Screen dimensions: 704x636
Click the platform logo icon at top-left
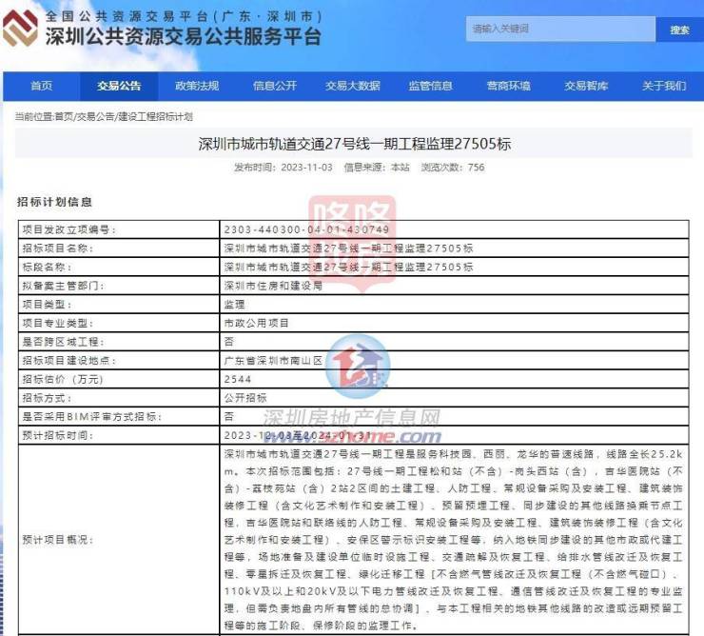click(21, 29)
